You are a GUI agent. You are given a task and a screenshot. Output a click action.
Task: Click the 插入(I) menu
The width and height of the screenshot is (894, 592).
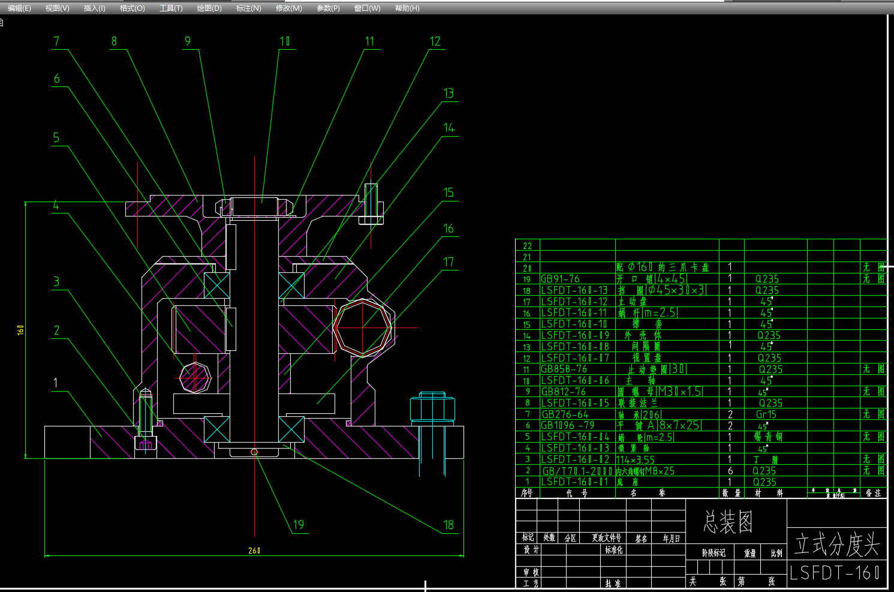click(x=94, y=8)
